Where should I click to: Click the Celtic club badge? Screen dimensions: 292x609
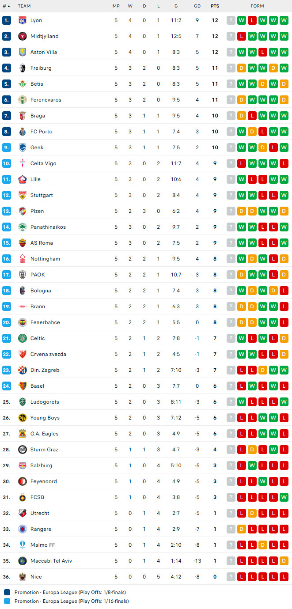(22, 338)
